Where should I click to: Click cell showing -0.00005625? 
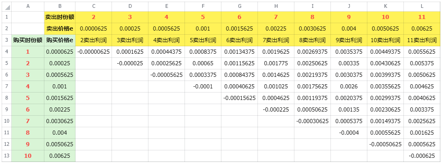pos(166,75)
